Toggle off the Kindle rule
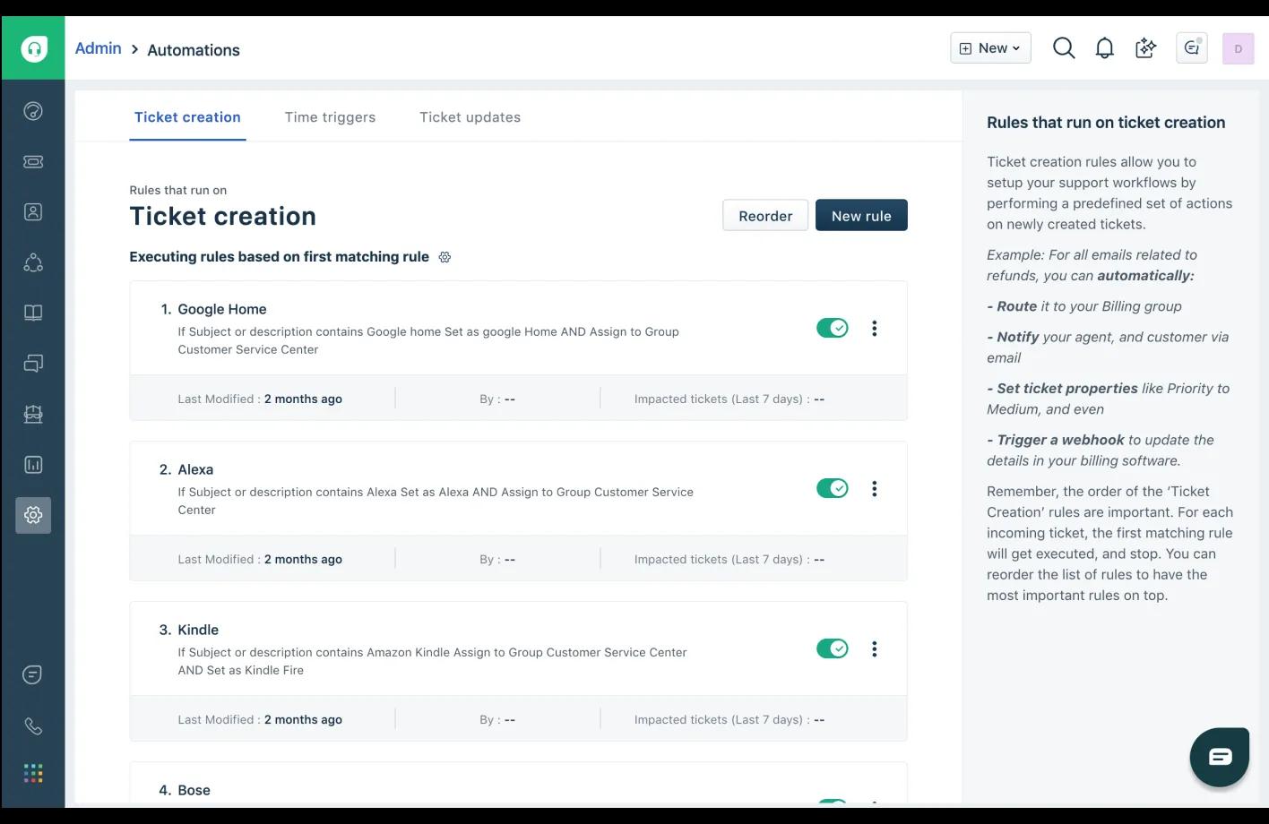This screenshot has width=1269, height=824. [x=833, y=648]
